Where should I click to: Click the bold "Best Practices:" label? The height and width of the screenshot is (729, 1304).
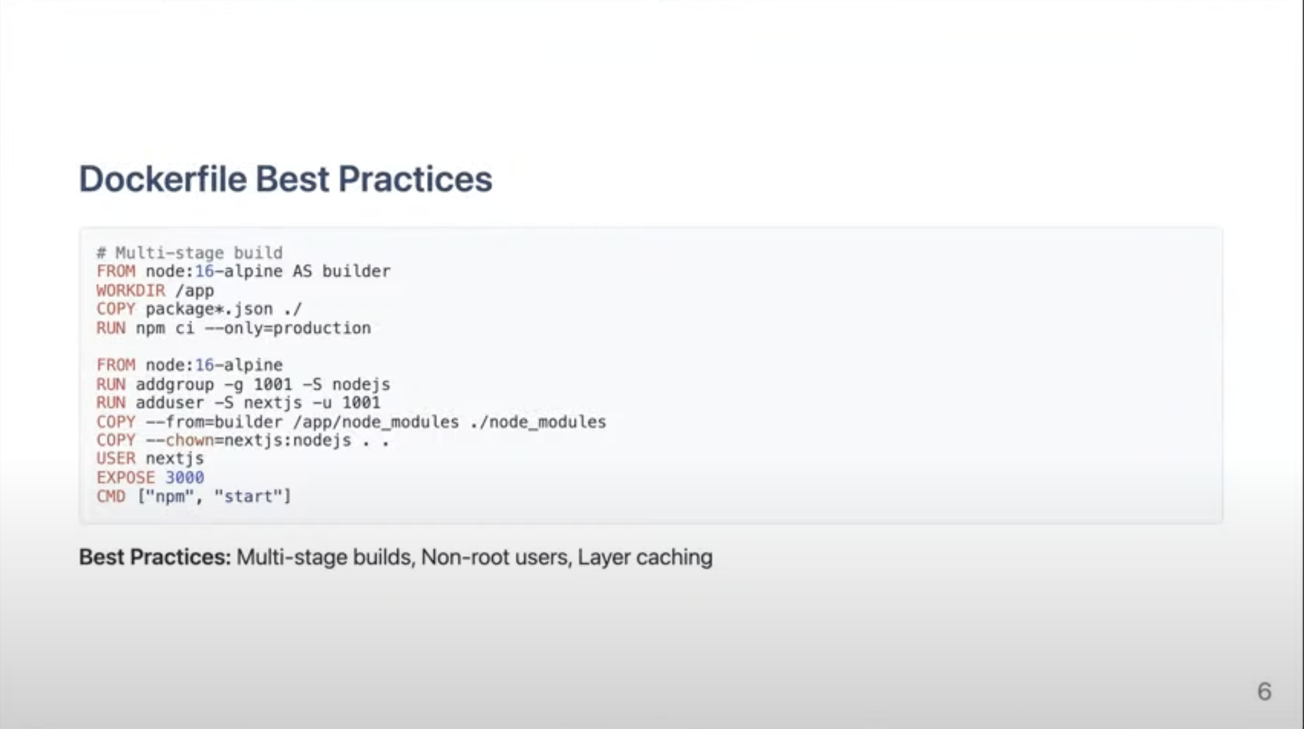tap(155, 557)
